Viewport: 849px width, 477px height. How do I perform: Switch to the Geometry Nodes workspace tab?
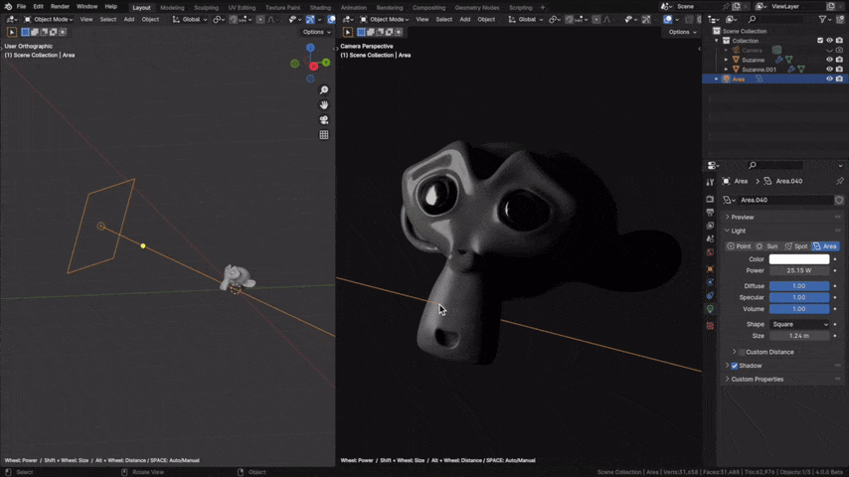click(x=477, y=8)
